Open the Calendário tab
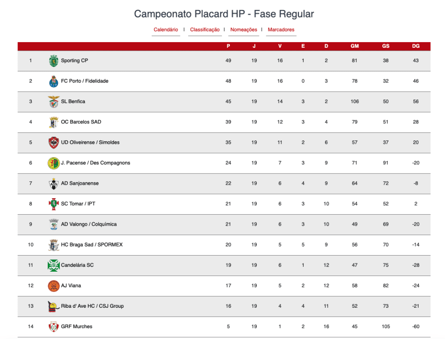Image resolution: width=445 pixels, height=339 pixels. [166, 30]
